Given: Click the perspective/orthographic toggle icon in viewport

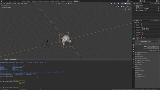Looking at the screenshot, I should pos(116,6).
